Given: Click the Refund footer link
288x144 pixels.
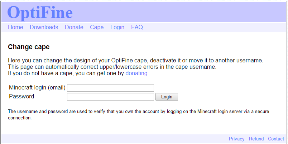Looking at the screenshot, I should [x=256, y=139].
